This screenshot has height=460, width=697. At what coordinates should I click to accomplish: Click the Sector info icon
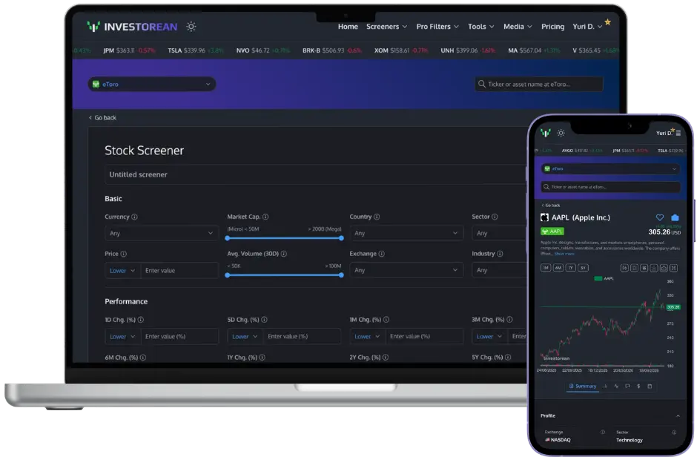[495, 217]
